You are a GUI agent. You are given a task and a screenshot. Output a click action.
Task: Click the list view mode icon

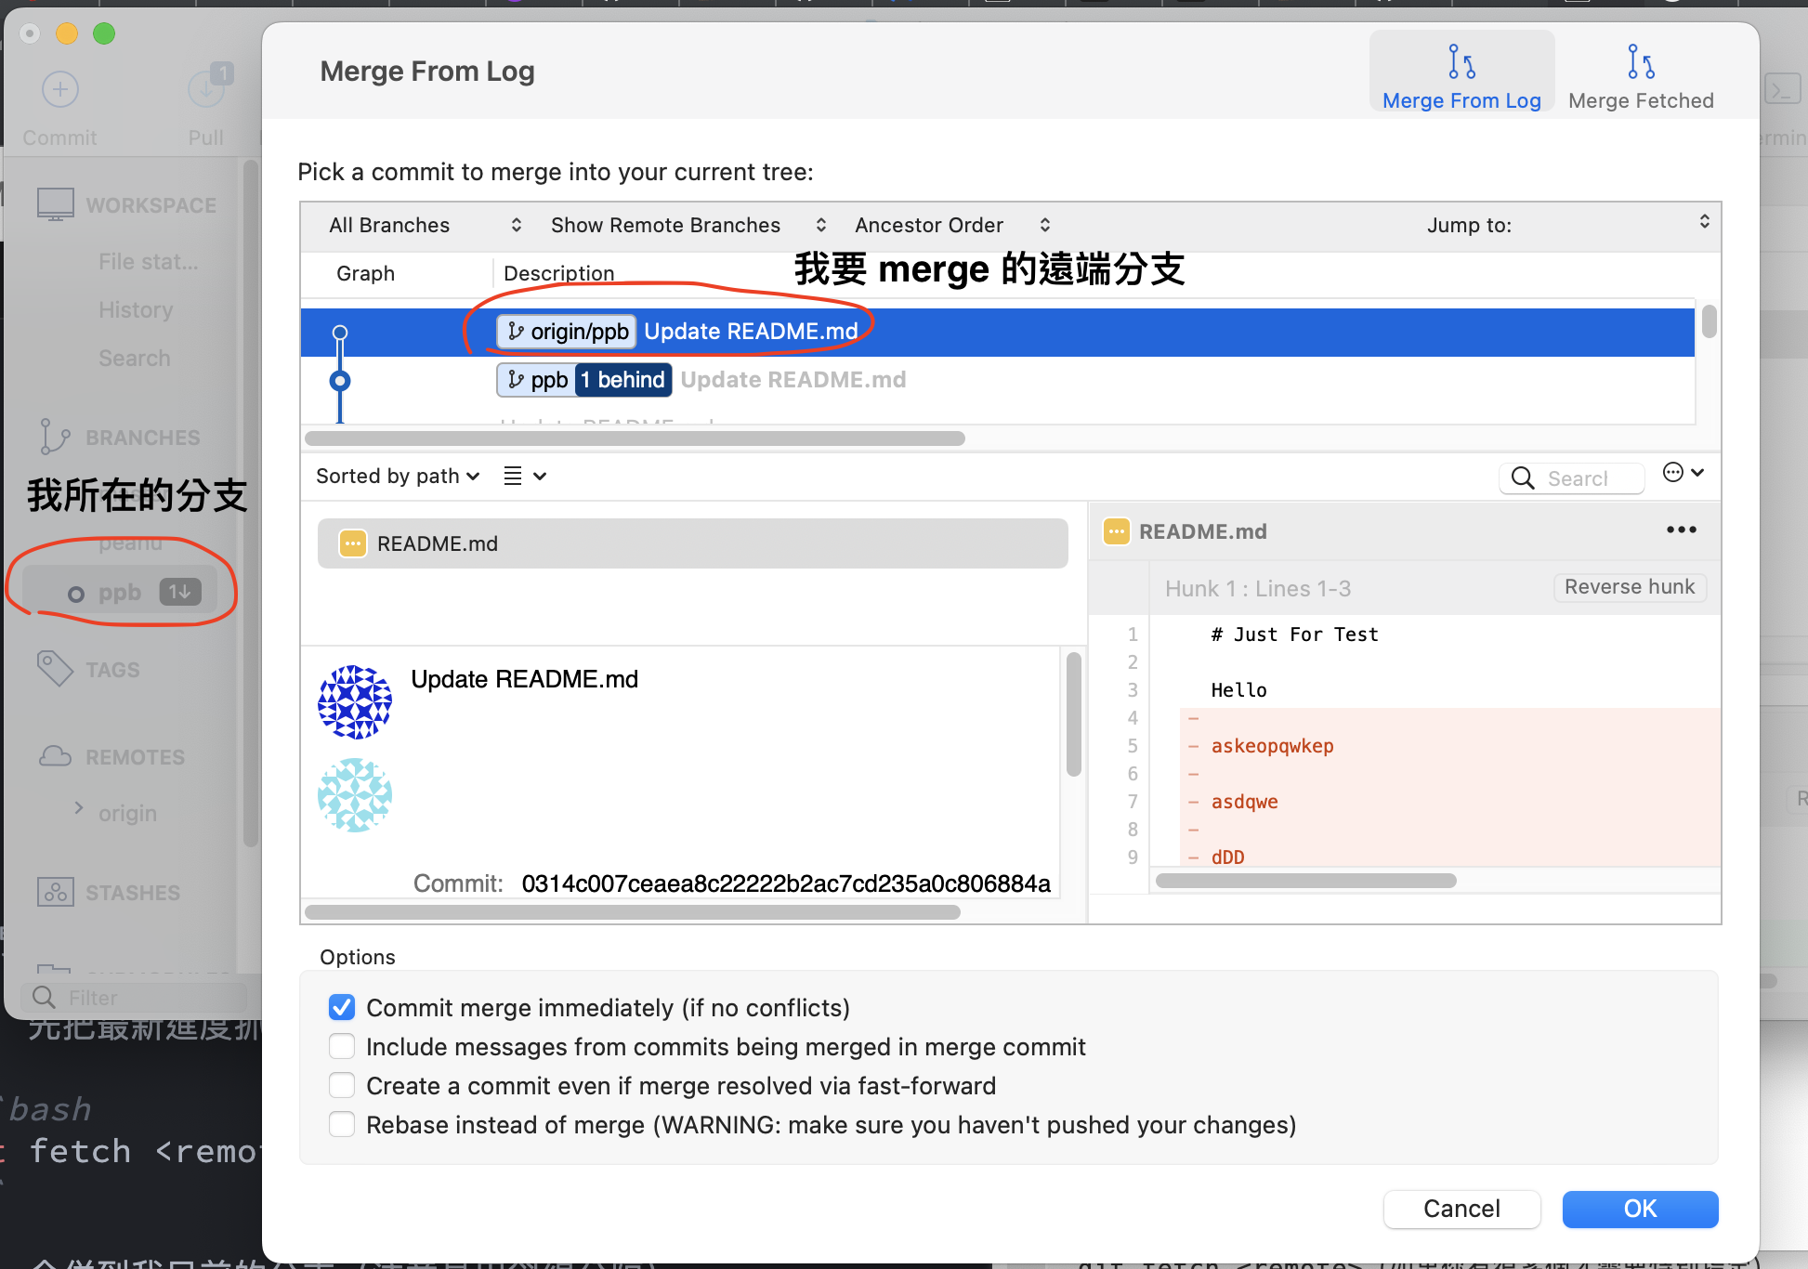click(513, 477)
